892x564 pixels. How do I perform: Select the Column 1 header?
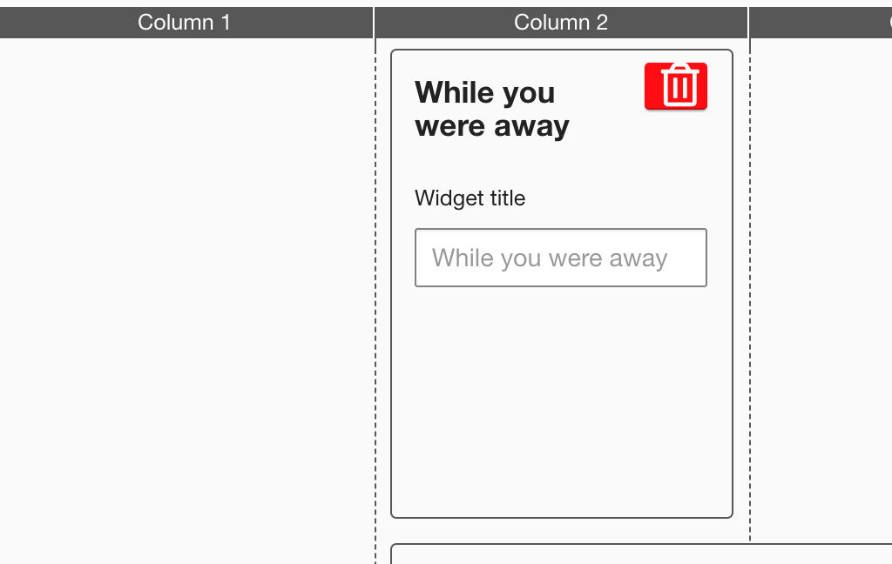pyautogui.click(x=185, y=23)
